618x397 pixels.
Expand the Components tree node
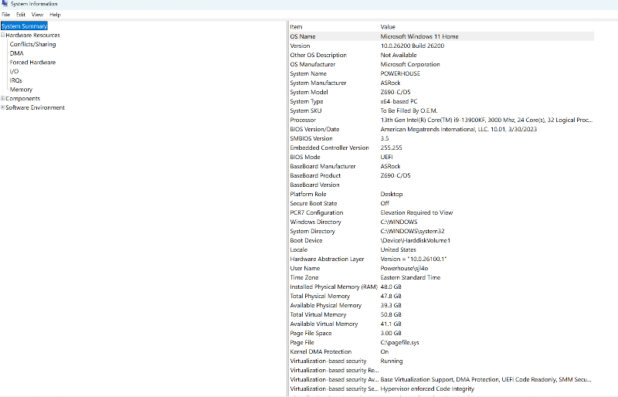click(3, 99)
